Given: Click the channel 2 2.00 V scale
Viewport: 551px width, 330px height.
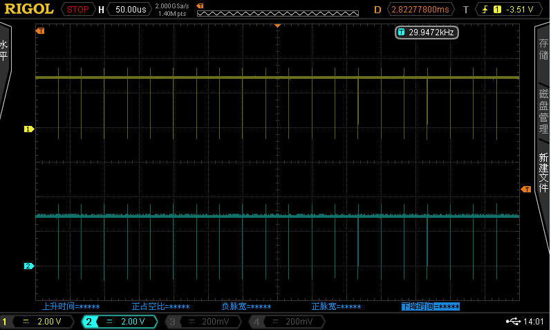Looking at the screenshot, I should (133, 322).
